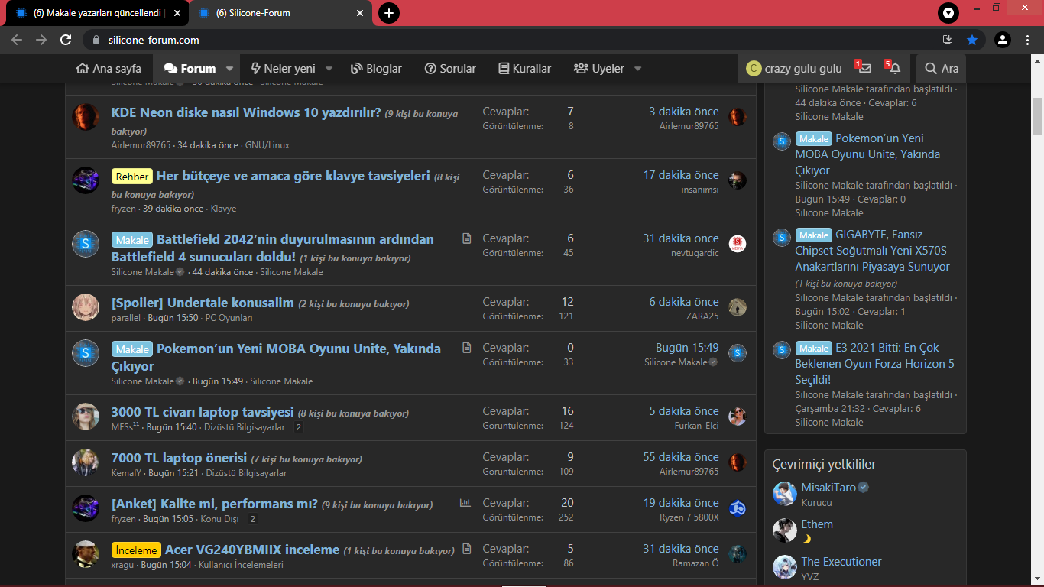Open Üyeler page
Viewport: 1044px width, 587px height.
599,68
